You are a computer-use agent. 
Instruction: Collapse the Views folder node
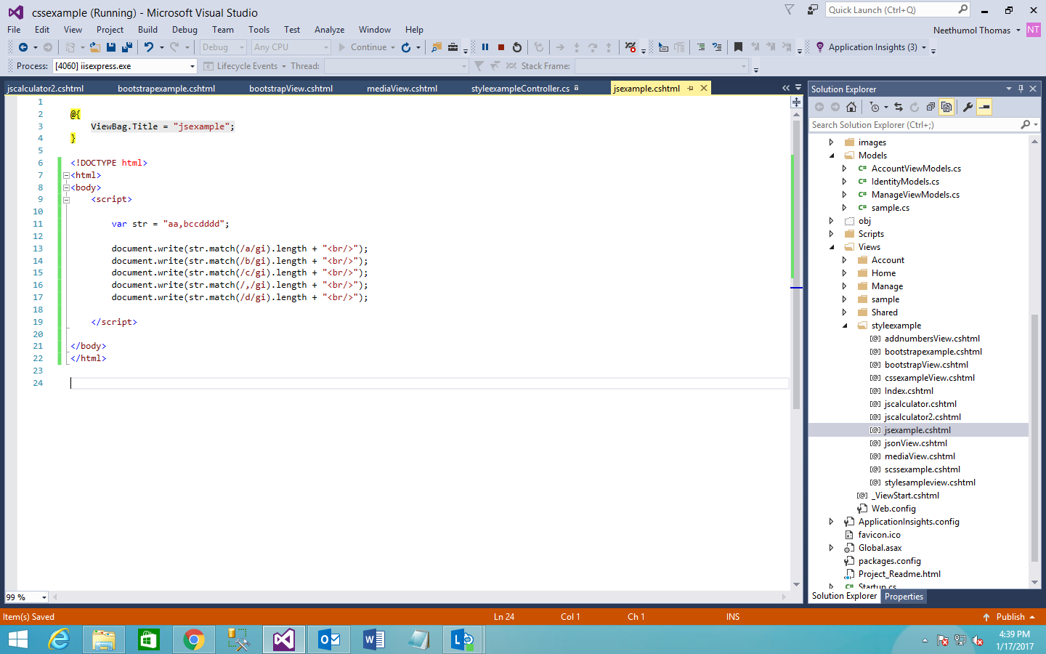tap(832, 247)
